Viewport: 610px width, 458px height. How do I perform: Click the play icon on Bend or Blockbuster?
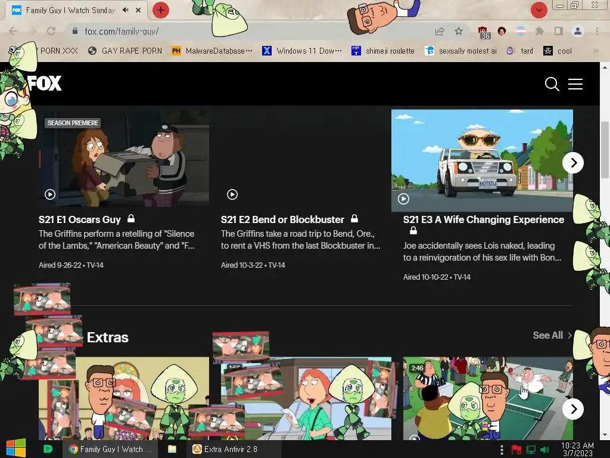[x=232, y=194]
